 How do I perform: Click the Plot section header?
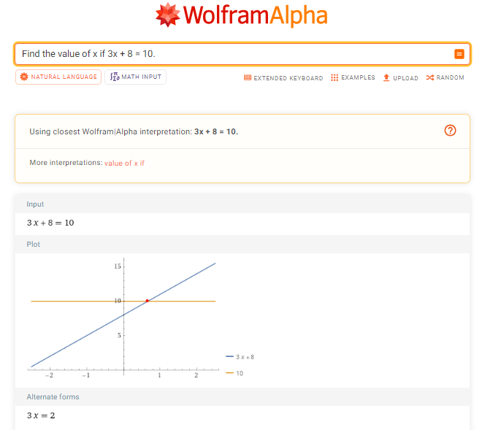[34, 245]
